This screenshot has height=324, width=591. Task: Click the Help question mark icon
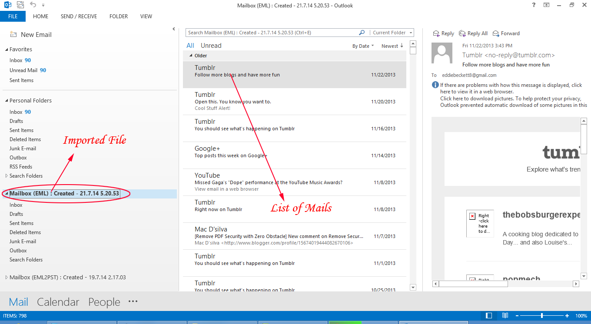pyautogui.click(x=534, y=5)
